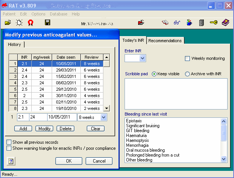The height and width of the screenshot is (178, 234).
Task: Click the new patient document icon
Action: coord(19,23)
